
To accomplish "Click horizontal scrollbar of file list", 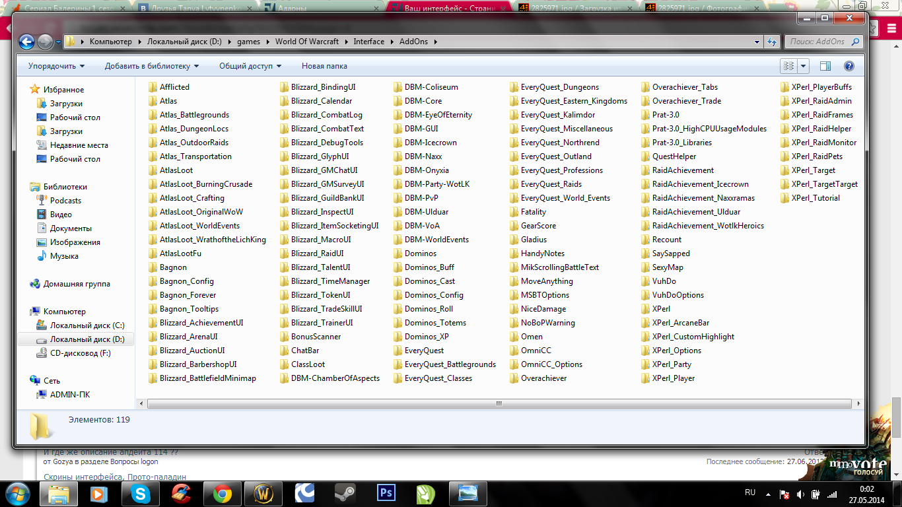I will click(498, 403).
